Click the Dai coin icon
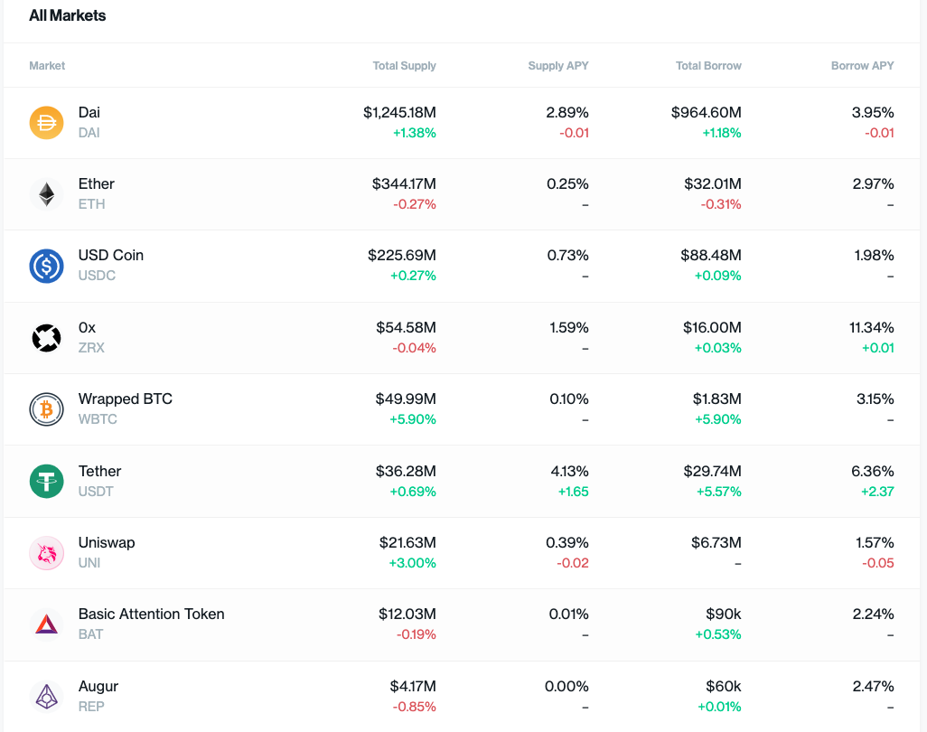Image resolution: width=927 pixels, height=732 pixels. click(x=47, y=122)
